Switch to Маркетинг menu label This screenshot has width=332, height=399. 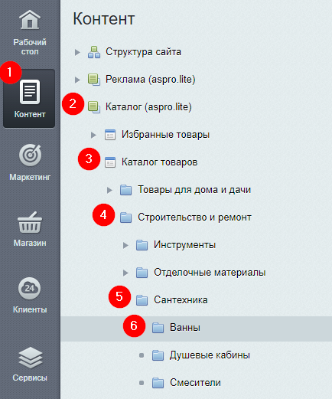pyautogui.click(x=30, y=177)
